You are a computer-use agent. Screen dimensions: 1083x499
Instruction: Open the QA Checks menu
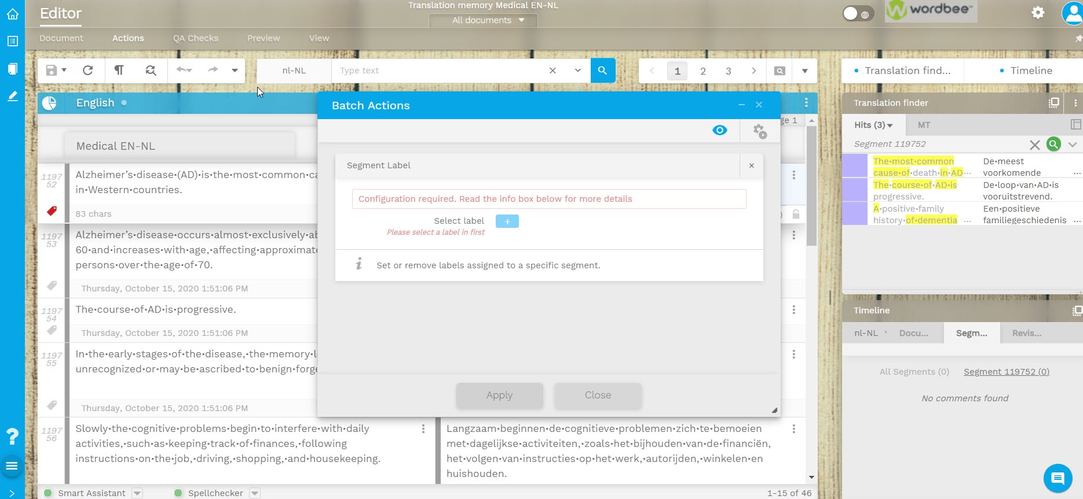195,38
